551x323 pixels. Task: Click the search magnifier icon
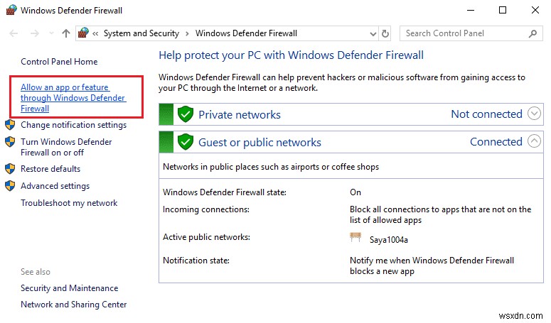[x=533, y=33]
